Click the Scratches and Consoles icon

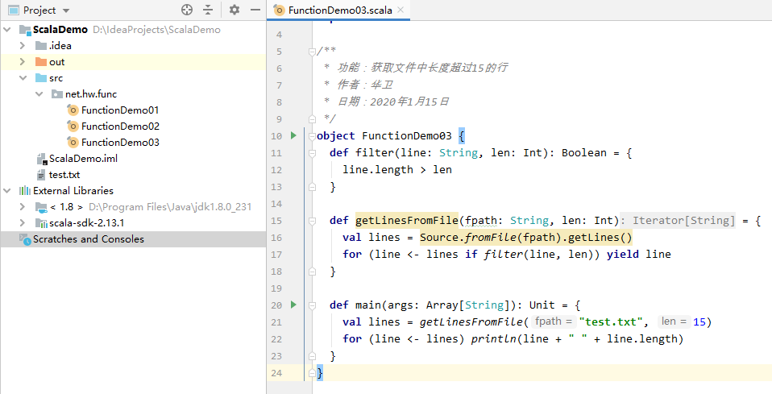[25, 238]
